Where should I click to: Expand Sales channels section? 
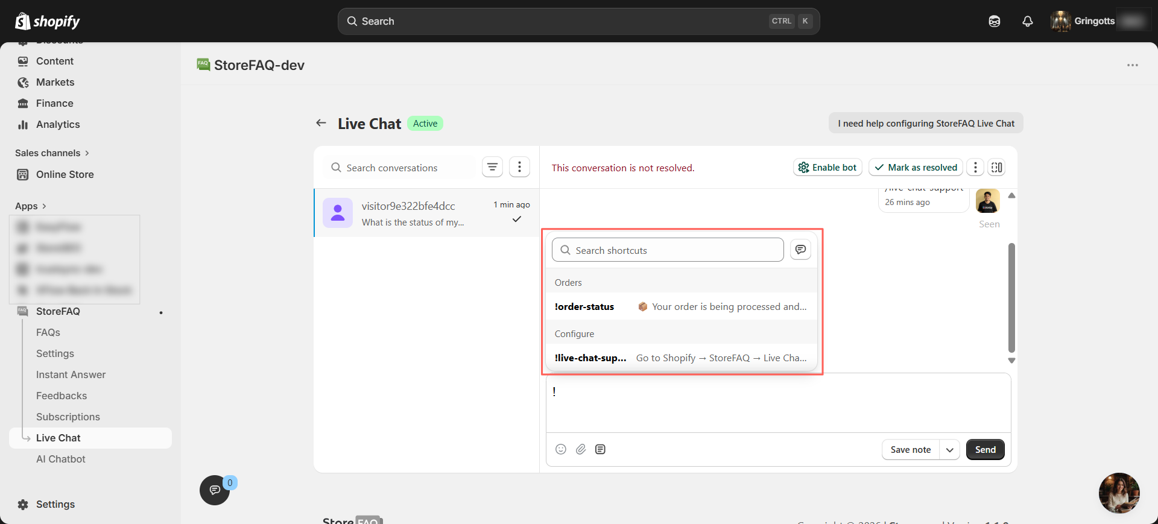point(52,153)
